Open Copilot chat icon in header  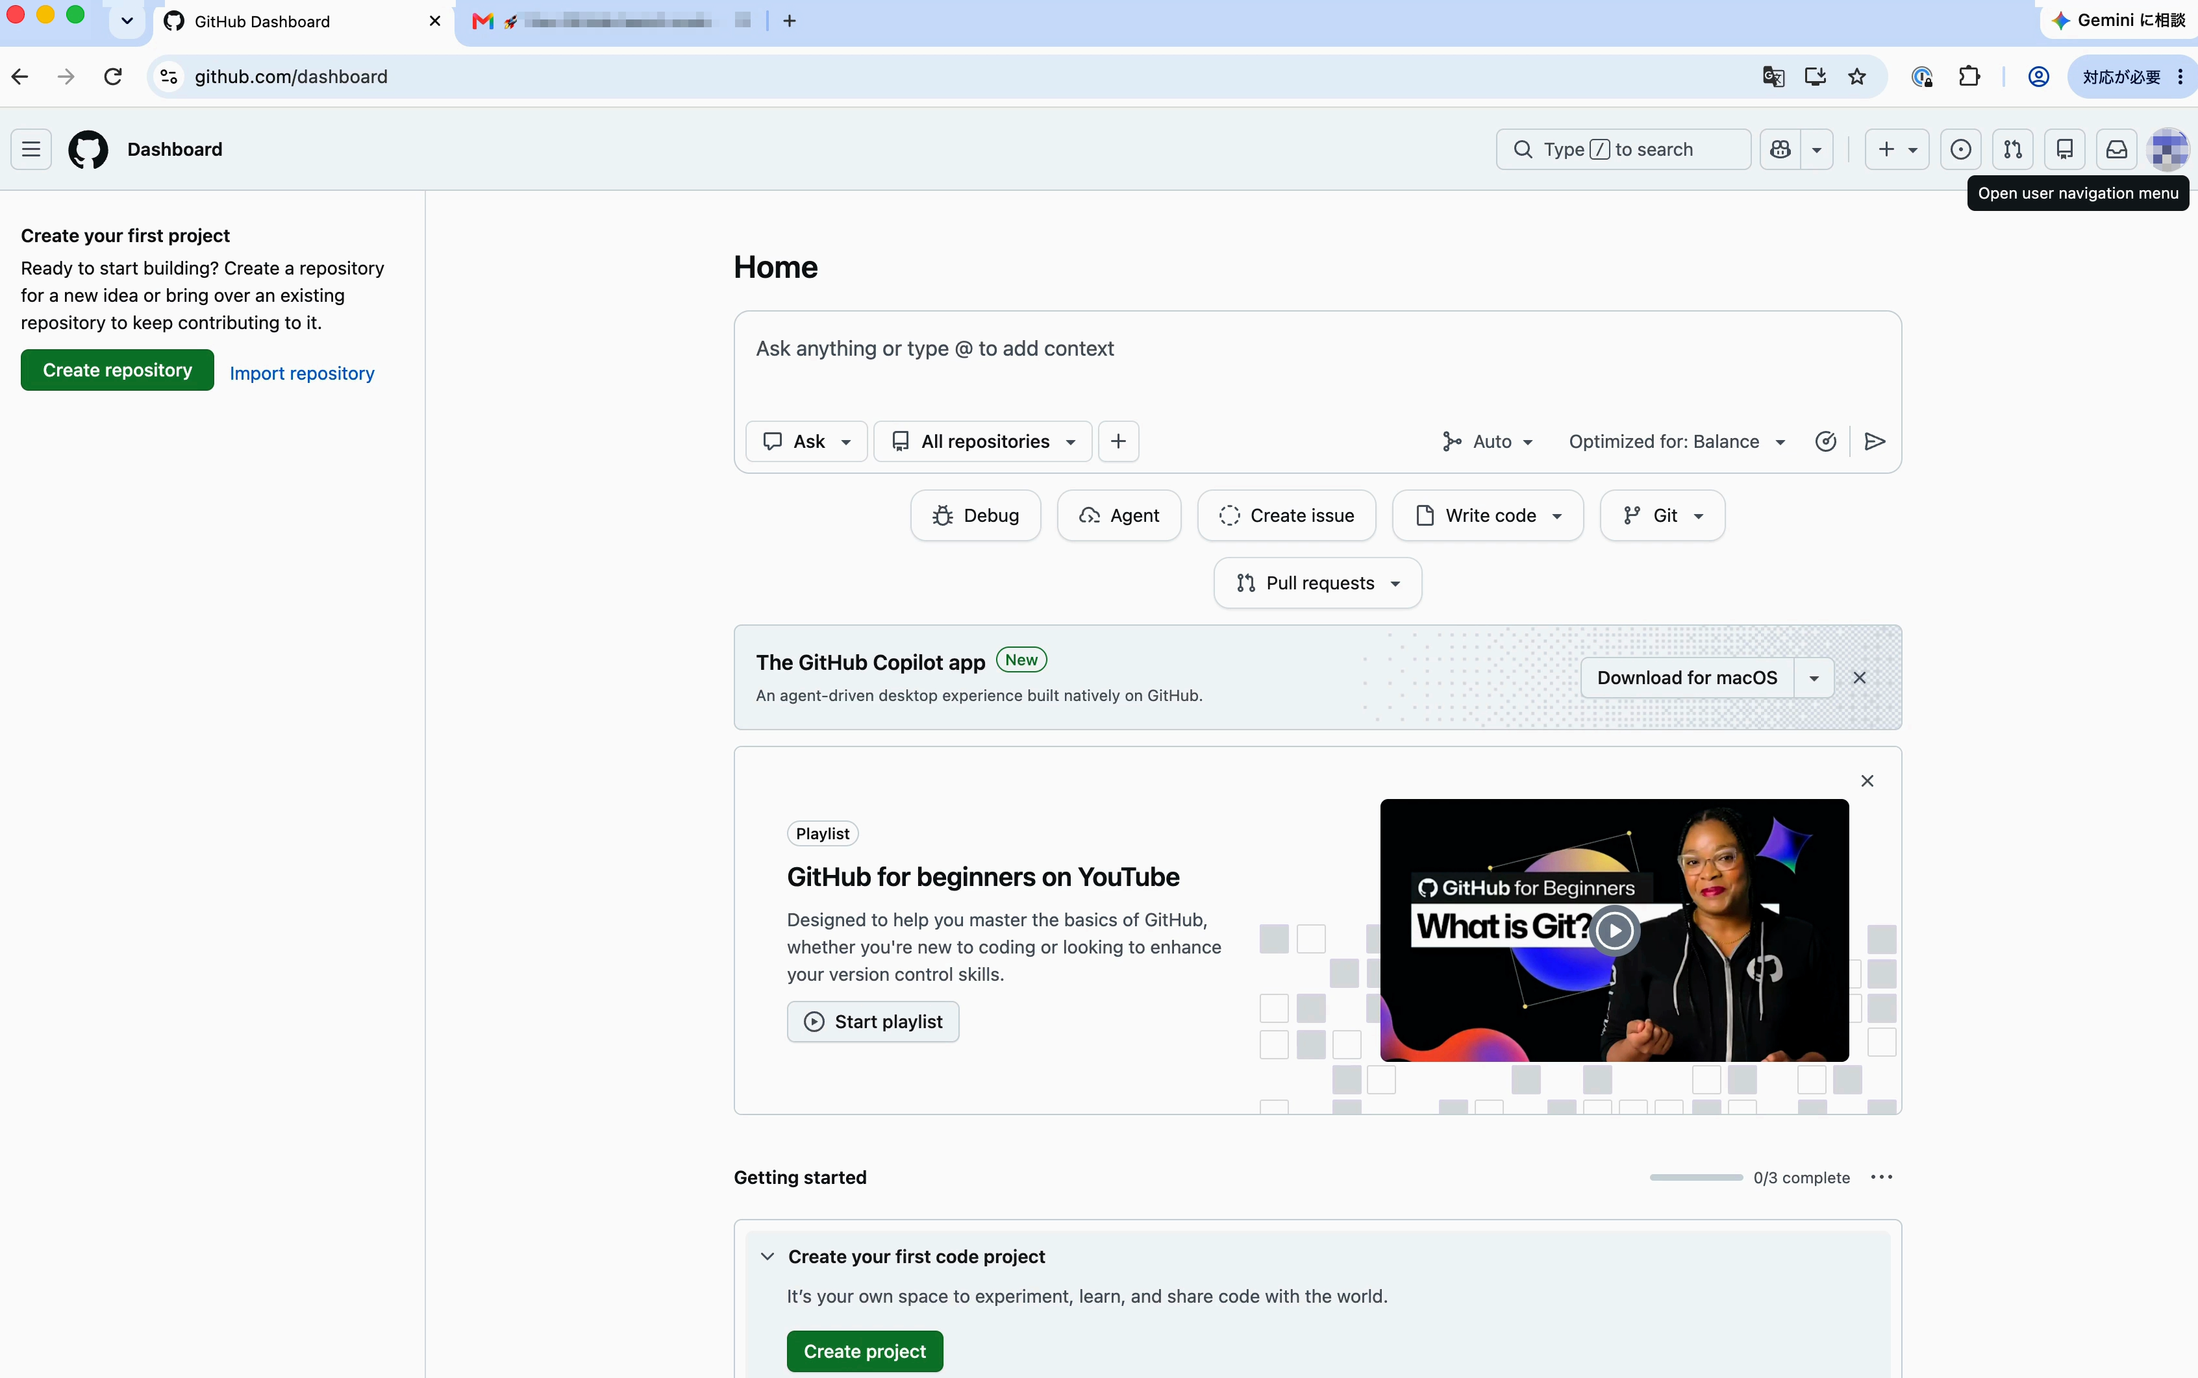coord(1780,149)
